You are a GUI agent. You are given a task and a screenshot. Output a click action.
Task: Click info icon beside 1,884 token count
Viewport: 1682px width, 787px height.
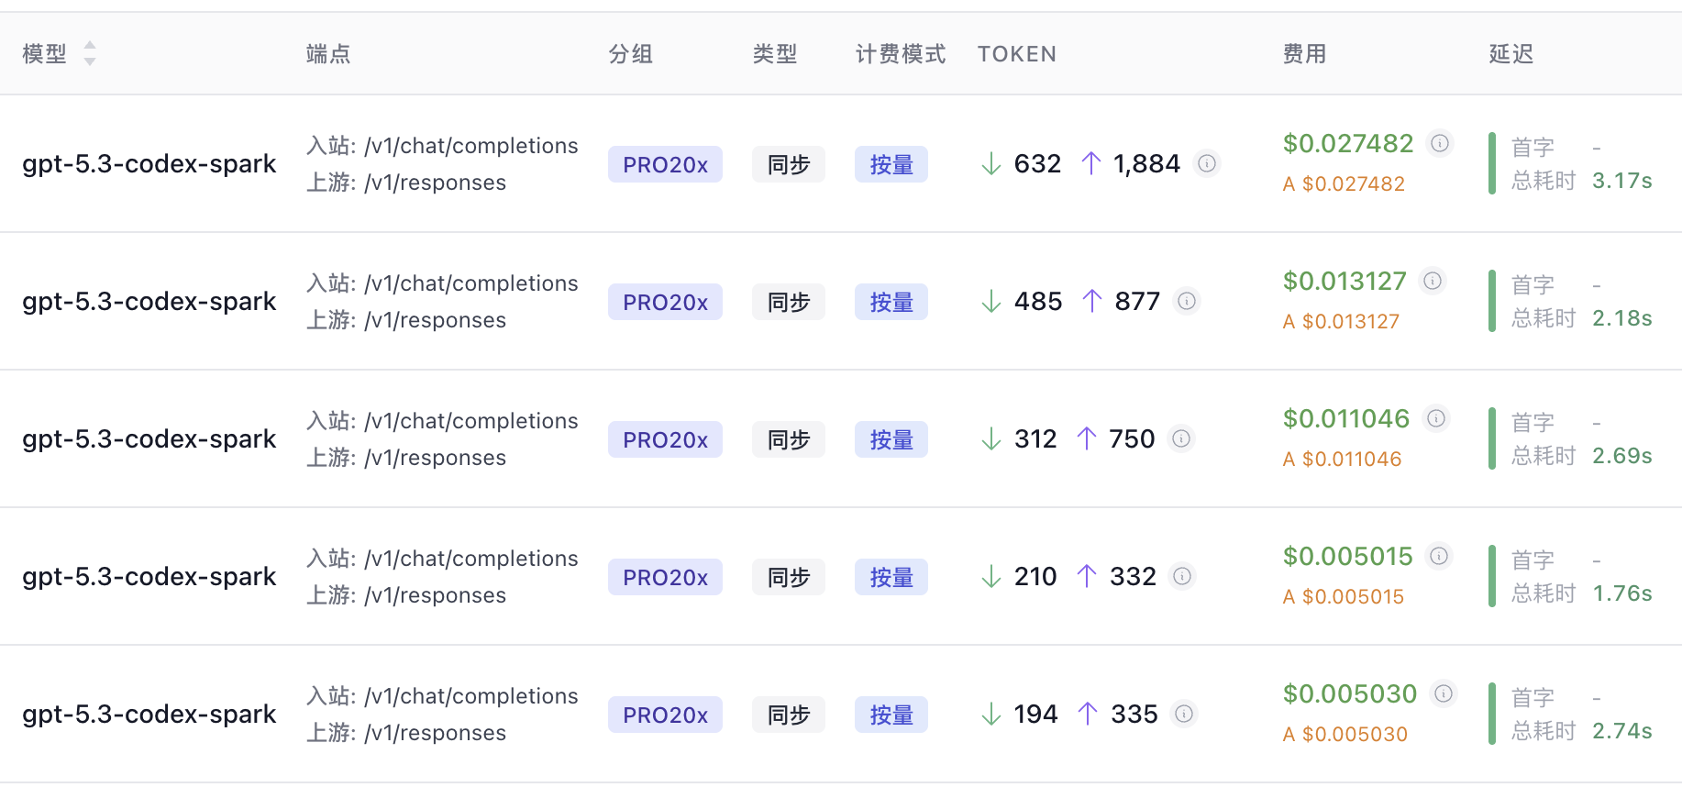pos(1207,163)
